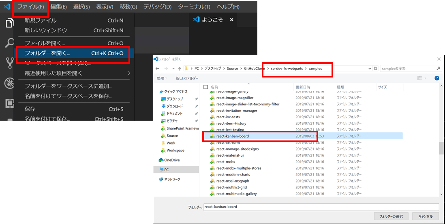Click the VS Code logo in the title bar
This screenshot has width=445, height=224.
[x=7, y=6]
